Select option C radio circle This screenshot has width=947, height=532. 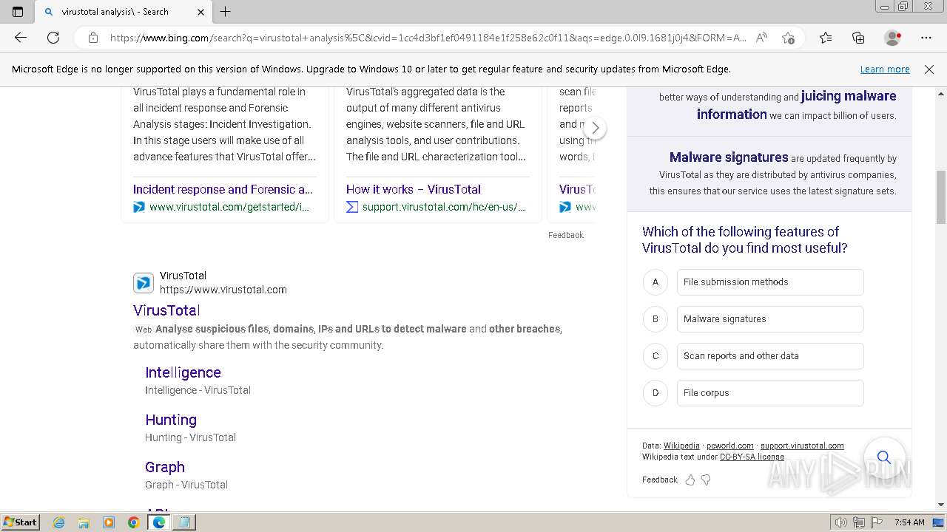click(x=655, y=356)
